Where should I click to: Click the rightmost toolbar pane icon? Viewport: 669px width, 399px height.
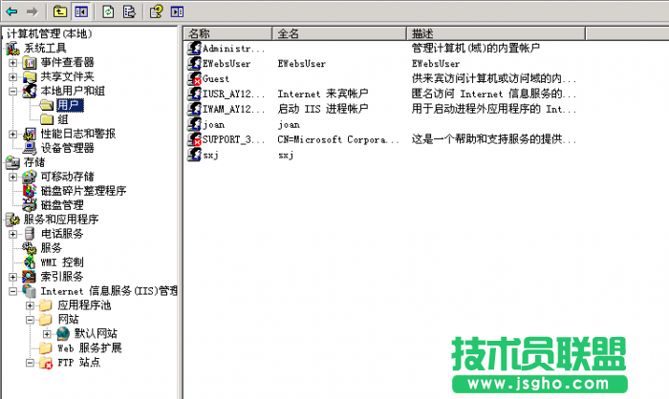177,11
